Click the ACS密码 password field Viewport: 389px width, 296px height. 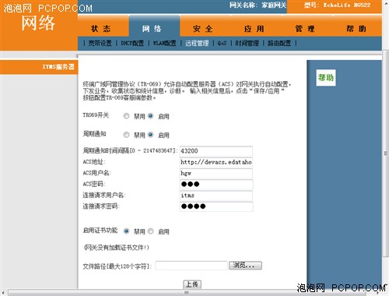216,185
